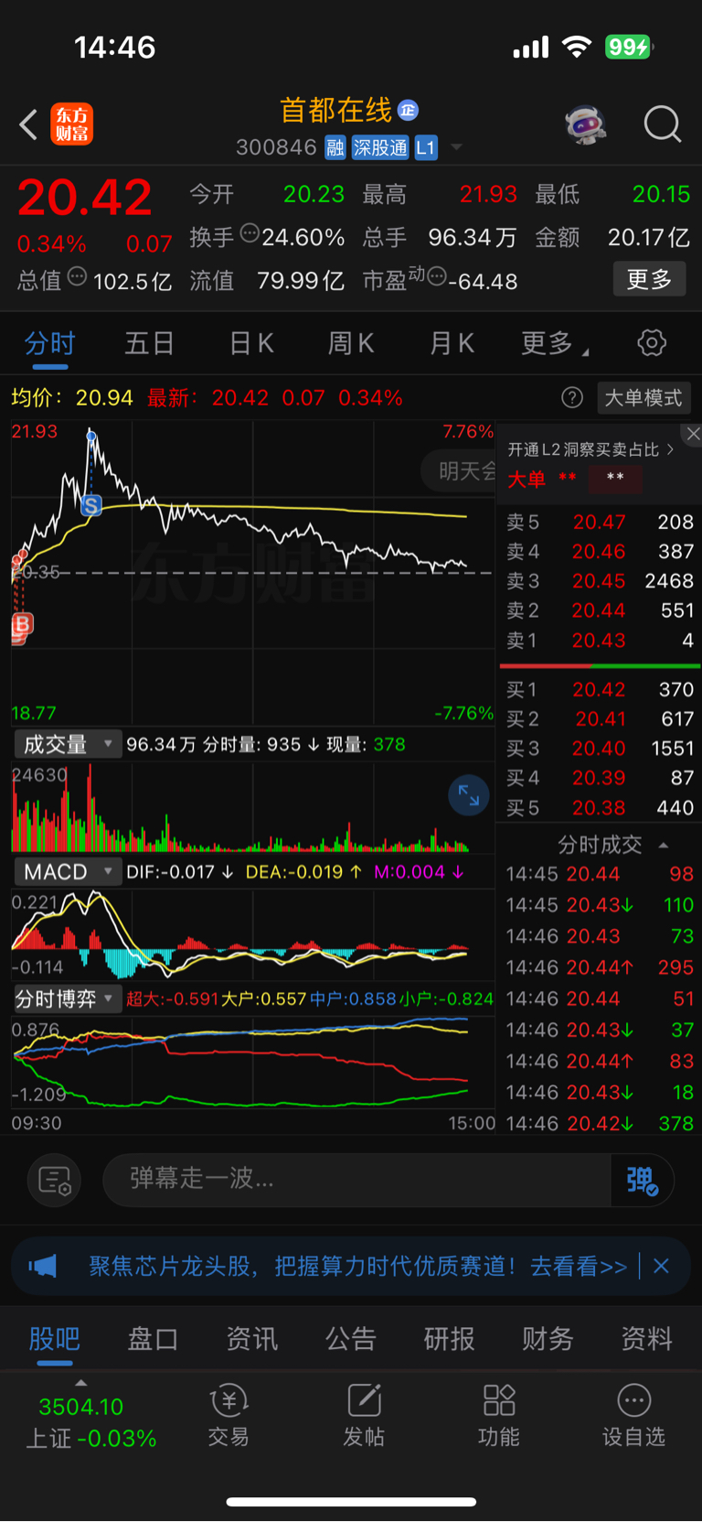Go back with the left arrow

pyautogui.click(x=28, y=124)
